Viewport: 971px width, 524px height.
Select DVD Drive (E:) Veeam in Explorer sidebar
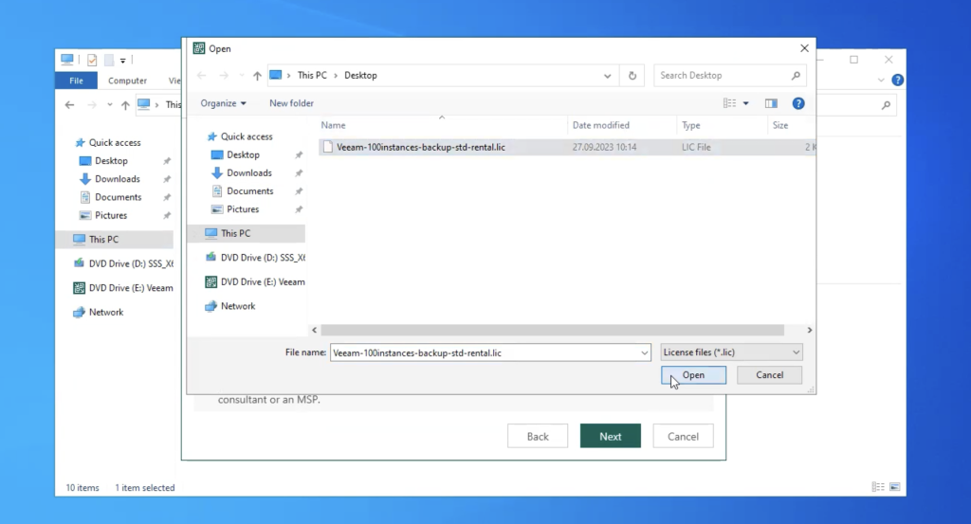pyautogui.click(x=123, y=288)
